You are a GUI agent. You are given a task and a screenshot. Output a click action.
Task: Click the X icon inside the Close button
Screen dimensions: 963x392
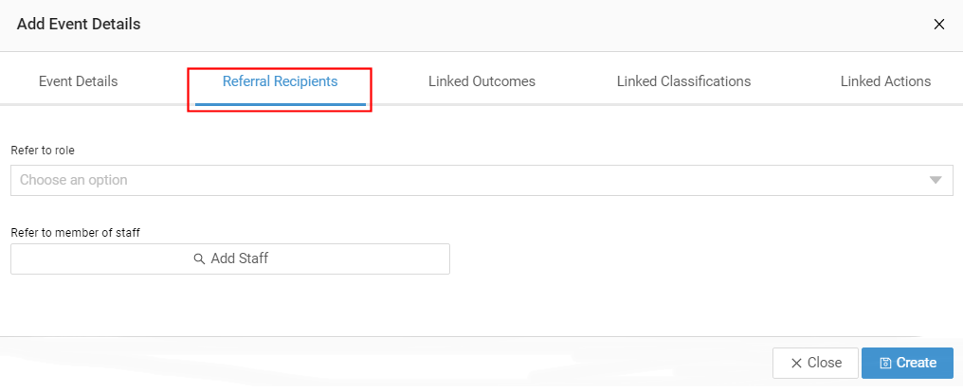[796, 364]
